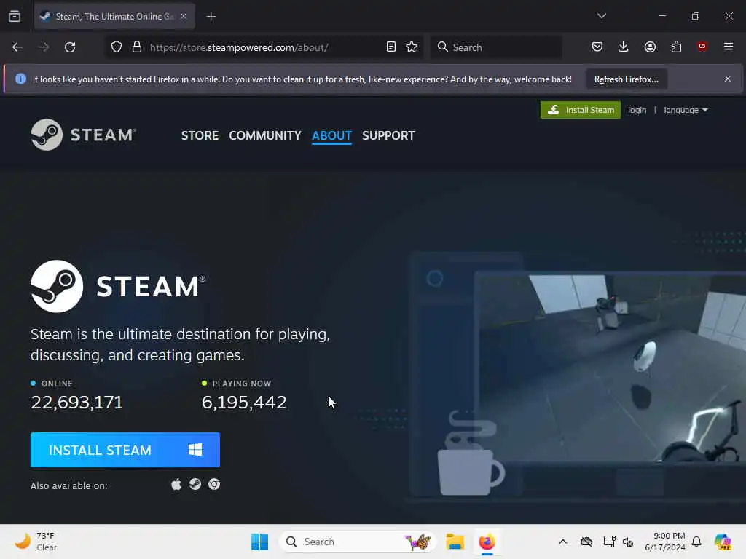Select the SteamOS Linux download icon
746x559 pixels.
195,484
